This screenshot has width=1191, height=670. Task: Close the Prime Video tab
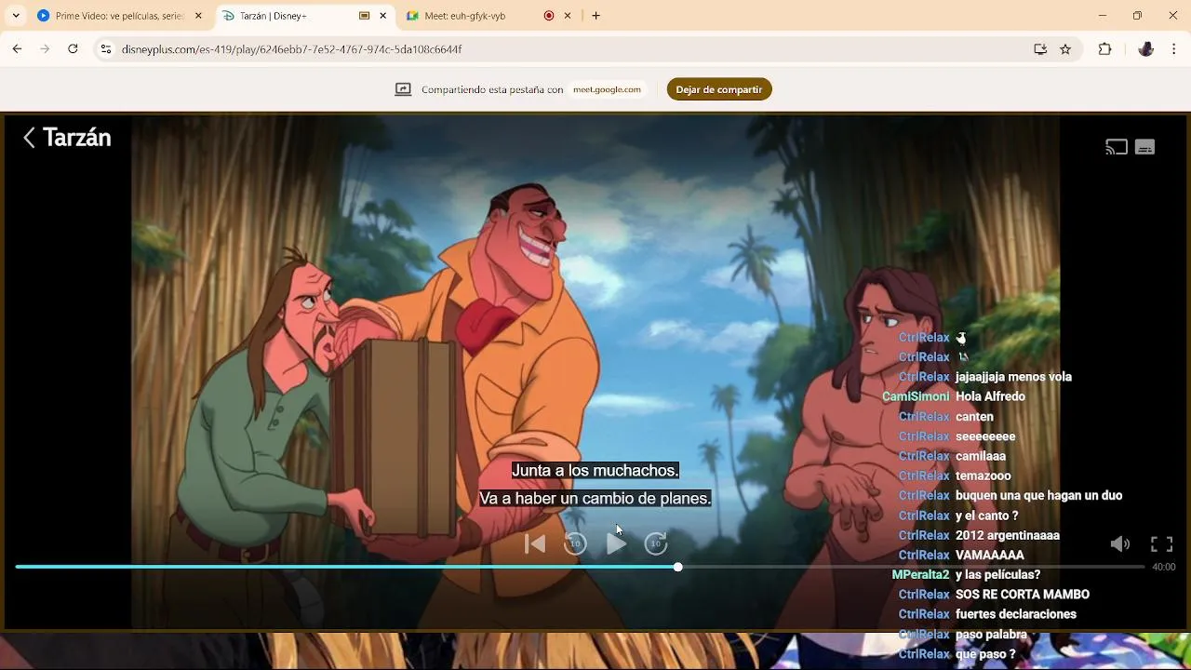(198, 16)
